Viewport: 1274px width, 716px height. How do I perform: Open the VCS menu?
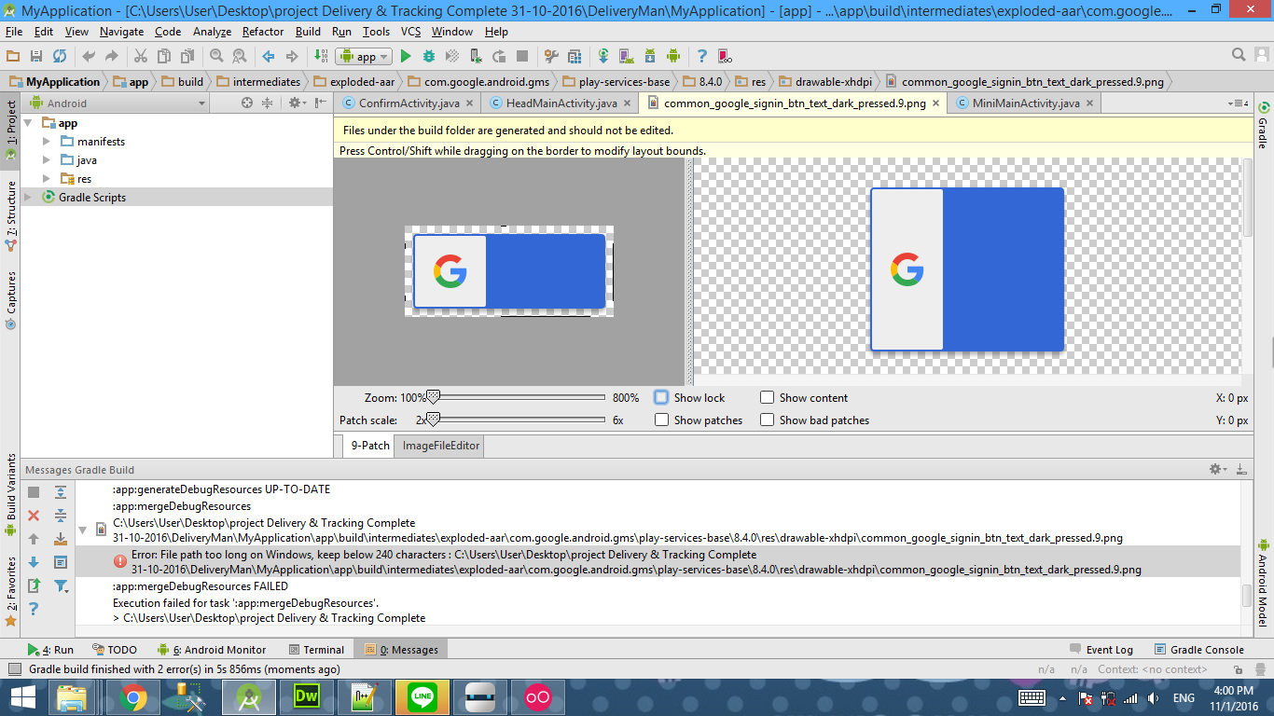point(410,32)
